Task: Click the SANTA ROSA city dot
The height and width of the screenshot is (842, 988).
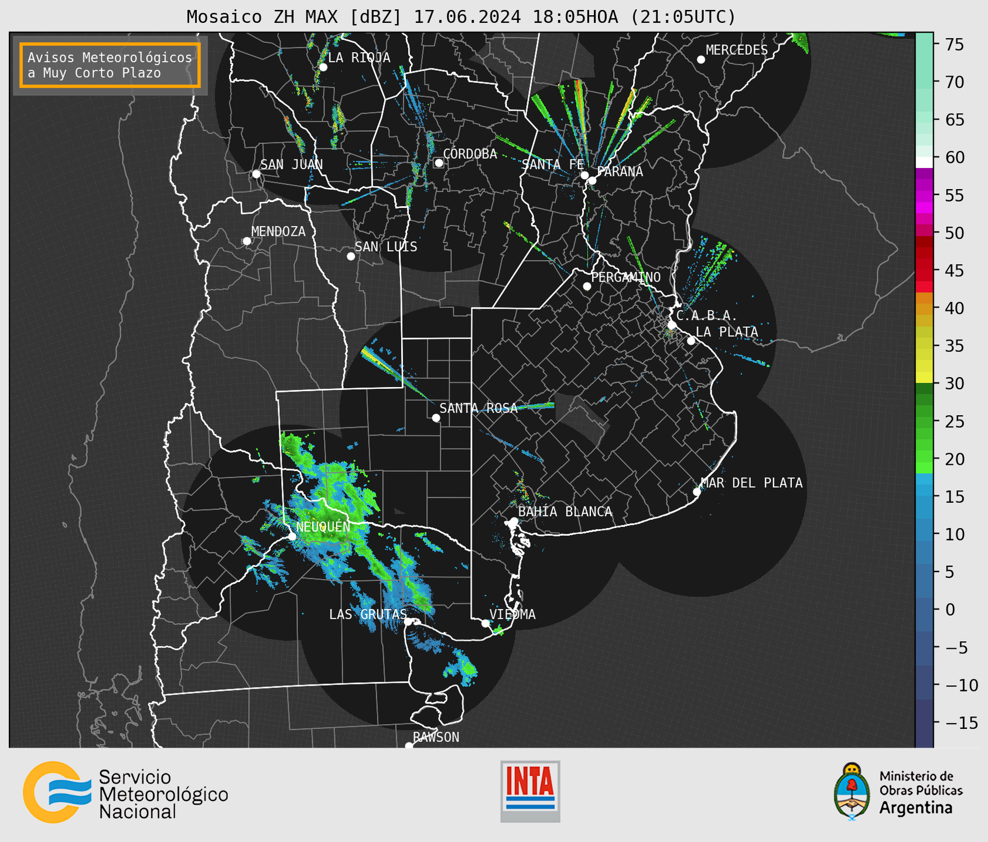Action: [x=436, y=418]
